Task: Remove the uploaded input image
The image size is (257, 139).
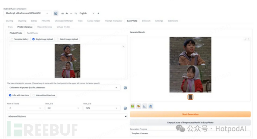Action: pos(123,47)
